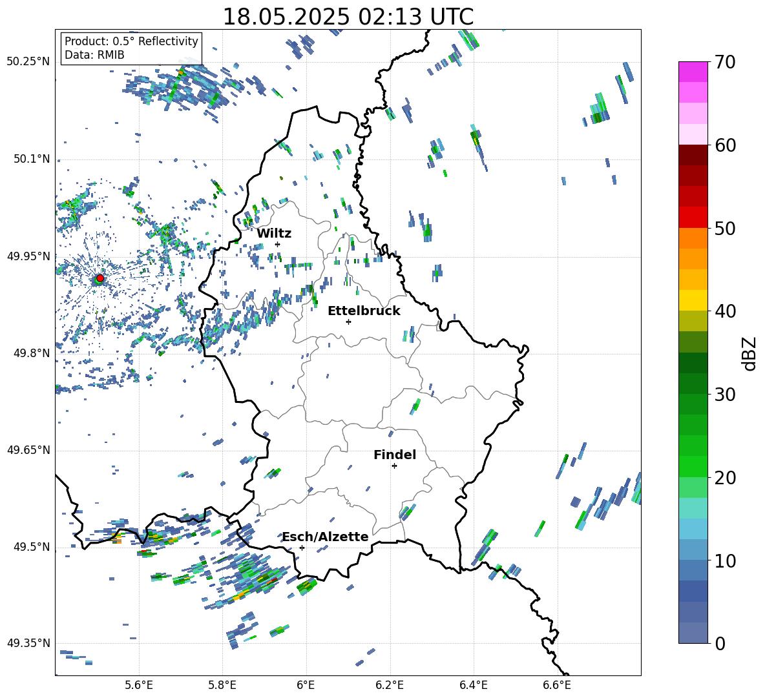The height and width of the screenshot is (698, 765).
Task: Click the 49.65°N latitude label
Action: pos(28,450)
